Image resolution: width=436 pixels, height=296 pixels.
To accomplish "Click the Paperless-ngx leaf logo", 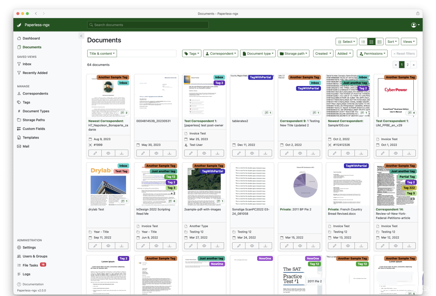I will [19, 25].
